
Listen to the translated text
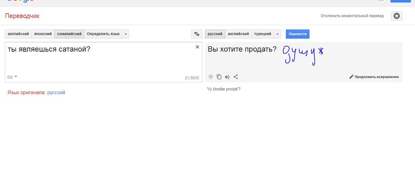tap(227, 77)
